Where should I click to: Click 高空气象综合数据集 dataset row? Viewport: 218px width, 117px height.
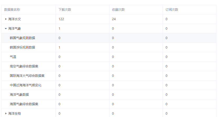tap(109, 66)
